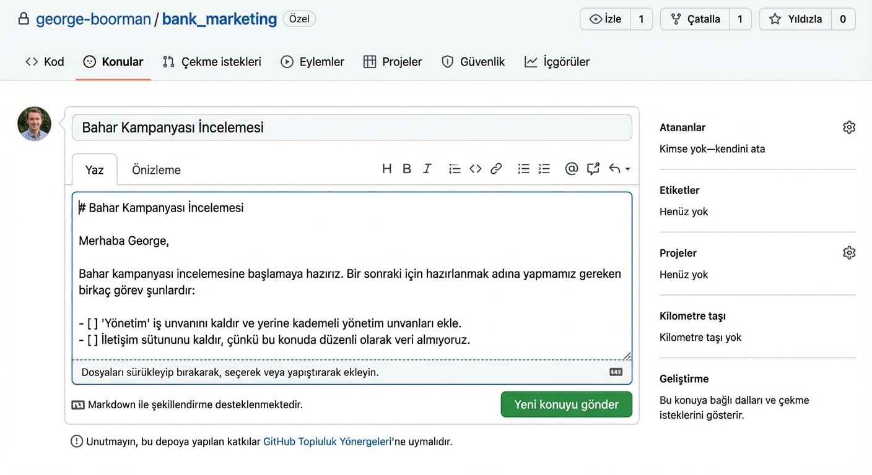This screenshot has width=872, height=475.
Task: Open the Projeler settings gear
Action: click(x=848, y=252)
